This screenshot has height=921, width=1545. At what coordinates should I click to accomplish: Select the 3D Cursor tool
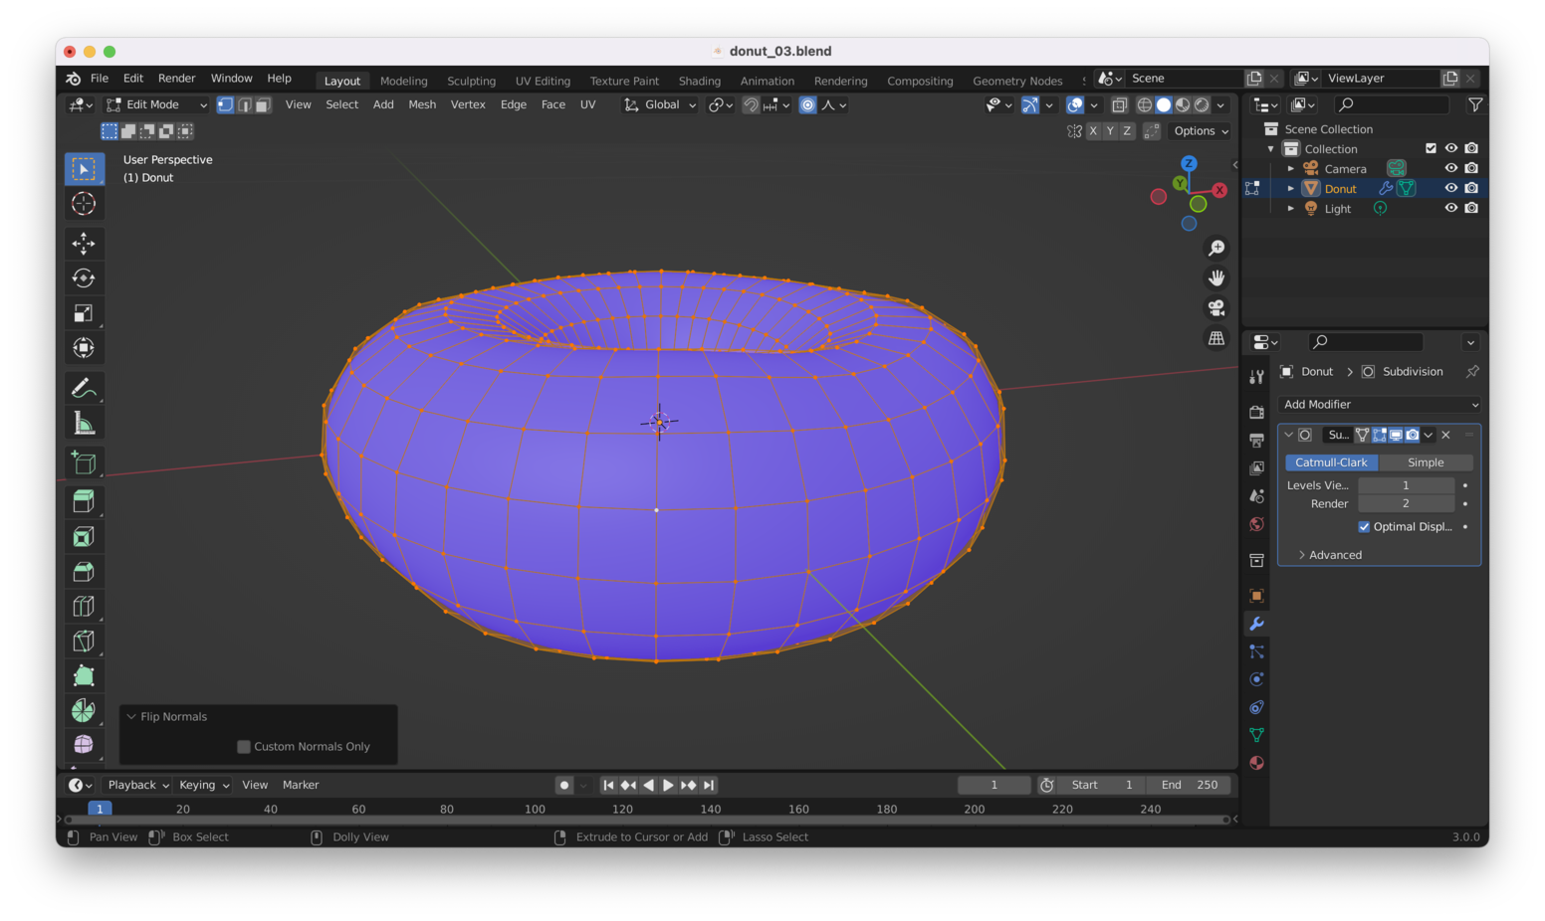(85, 203)
